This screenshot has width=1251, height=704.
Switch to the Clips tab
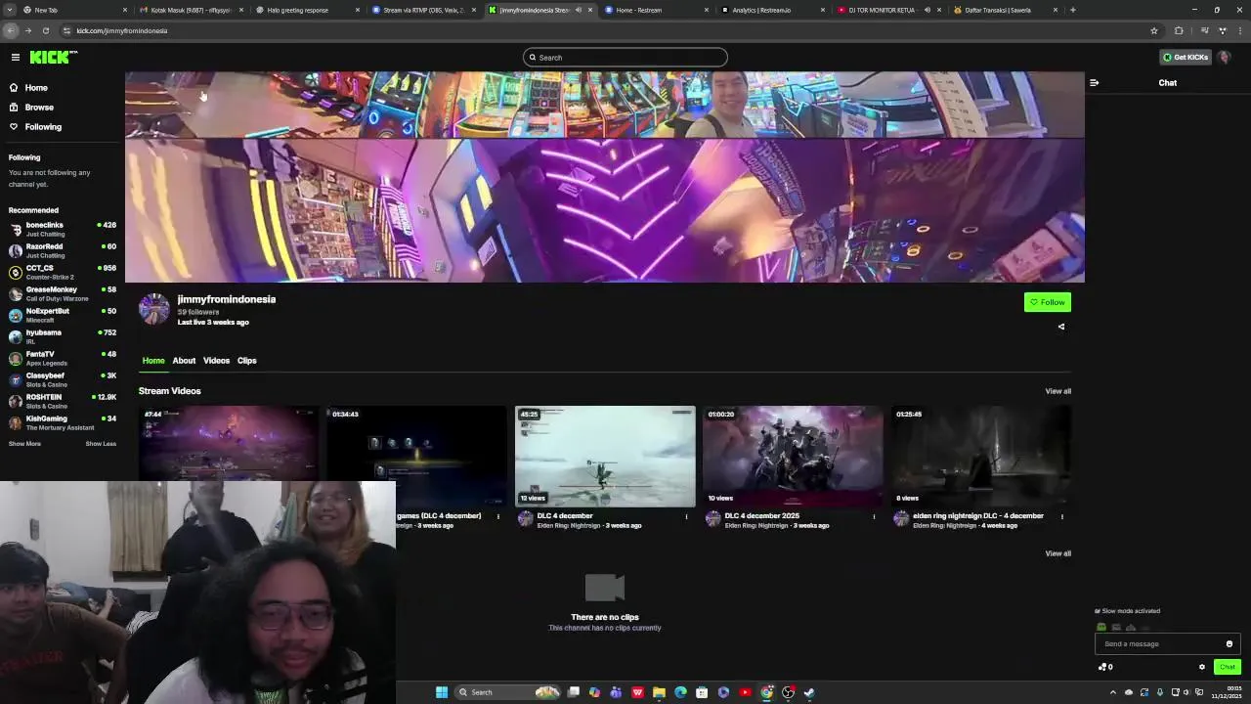pyautogui.click(x=246, y=361)
